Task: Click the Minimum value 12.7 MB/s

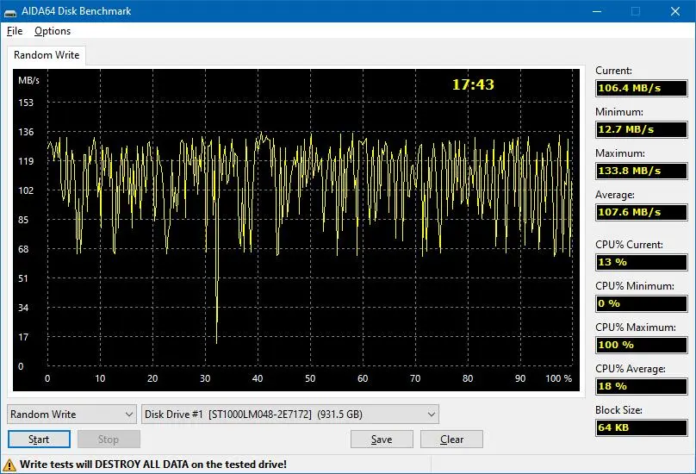Action: point(642,130)
